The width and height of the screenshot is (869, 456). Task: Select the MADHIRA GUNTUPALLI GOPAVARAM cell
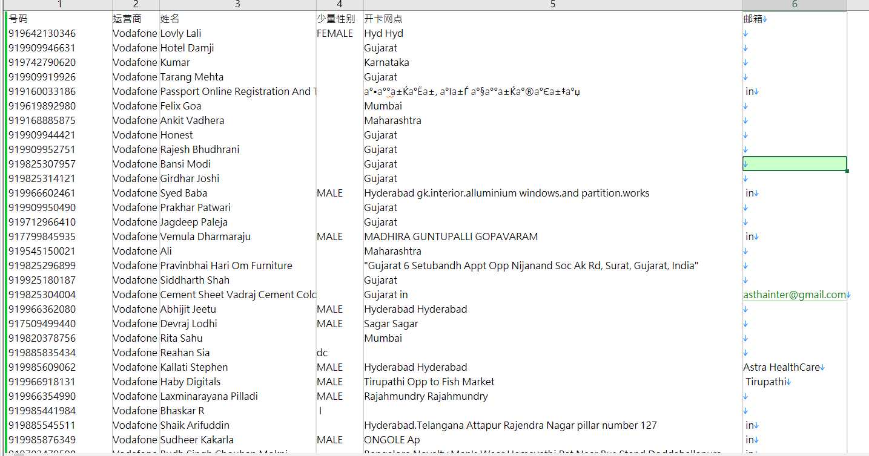click(553, 236)
